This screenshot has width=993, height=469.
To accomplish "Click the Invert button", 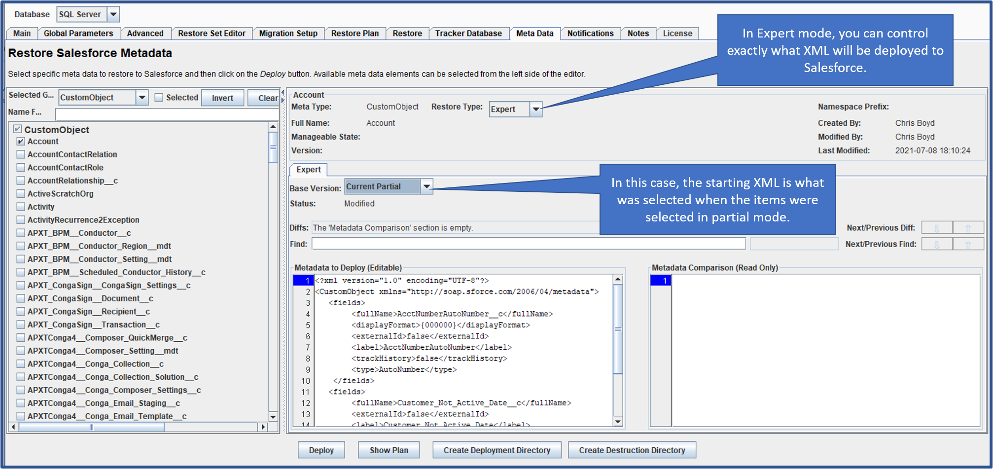I will point(222,98).
